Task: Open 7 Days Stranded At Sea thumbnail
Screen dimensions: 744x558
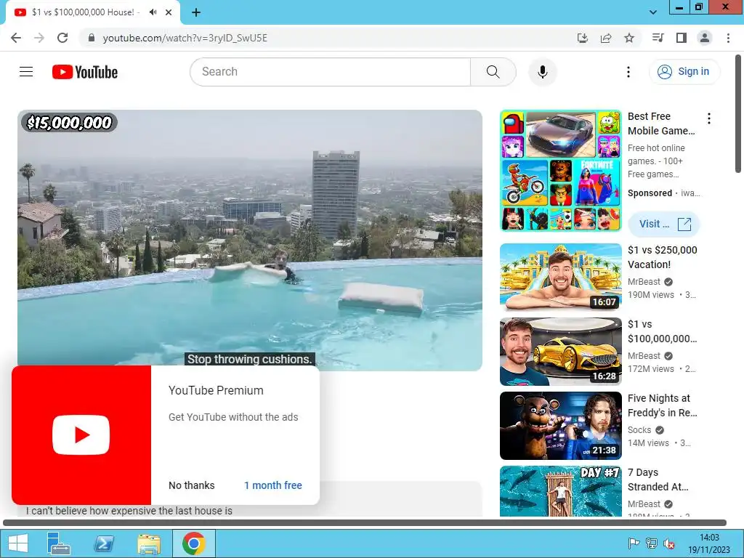Action: (561, 491)
